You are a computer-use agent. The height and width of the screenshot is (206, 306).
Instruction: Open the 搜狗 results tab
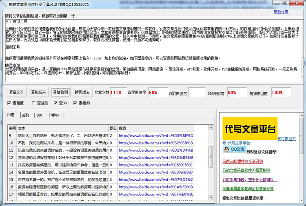[55, 115]
